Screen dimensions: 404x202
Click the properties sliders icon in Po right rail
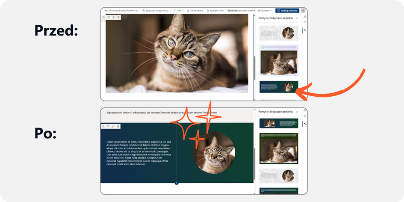tap(305, 116)
